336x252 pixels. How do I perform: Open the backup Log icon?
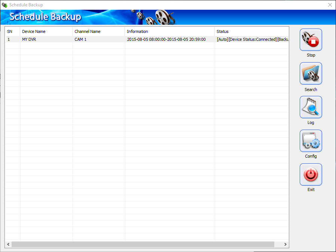311,107
